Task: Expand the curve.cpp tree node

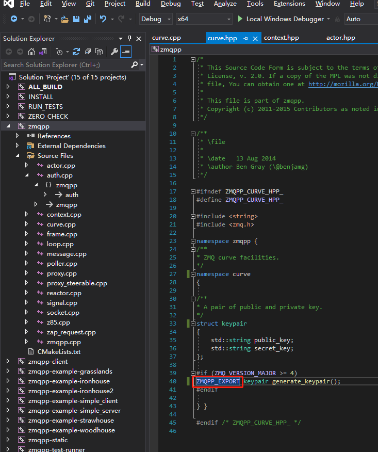Action: (26, 224)
